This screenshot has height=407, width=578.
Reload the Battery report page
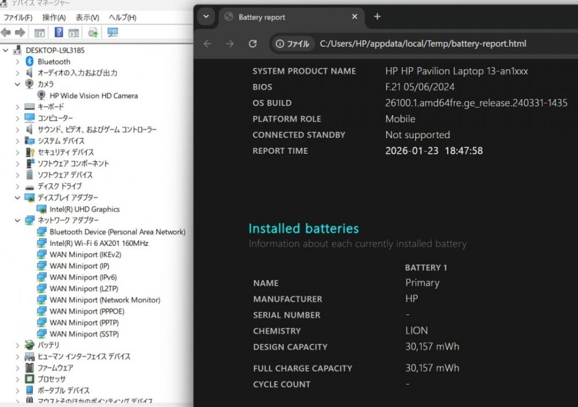click(x=253, y=43)
